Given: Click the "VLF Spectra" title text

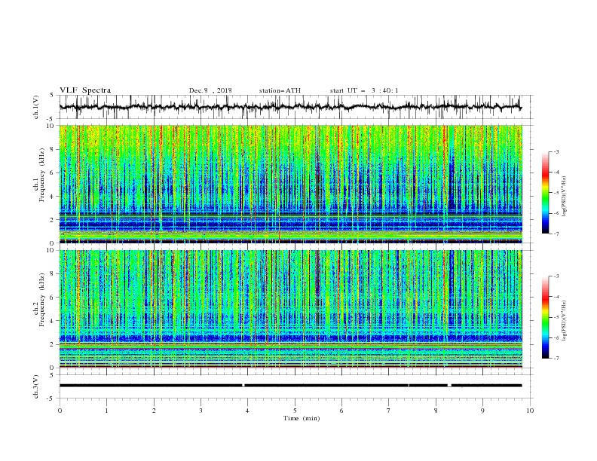Looking at the screenshot, I should [85, 90].
